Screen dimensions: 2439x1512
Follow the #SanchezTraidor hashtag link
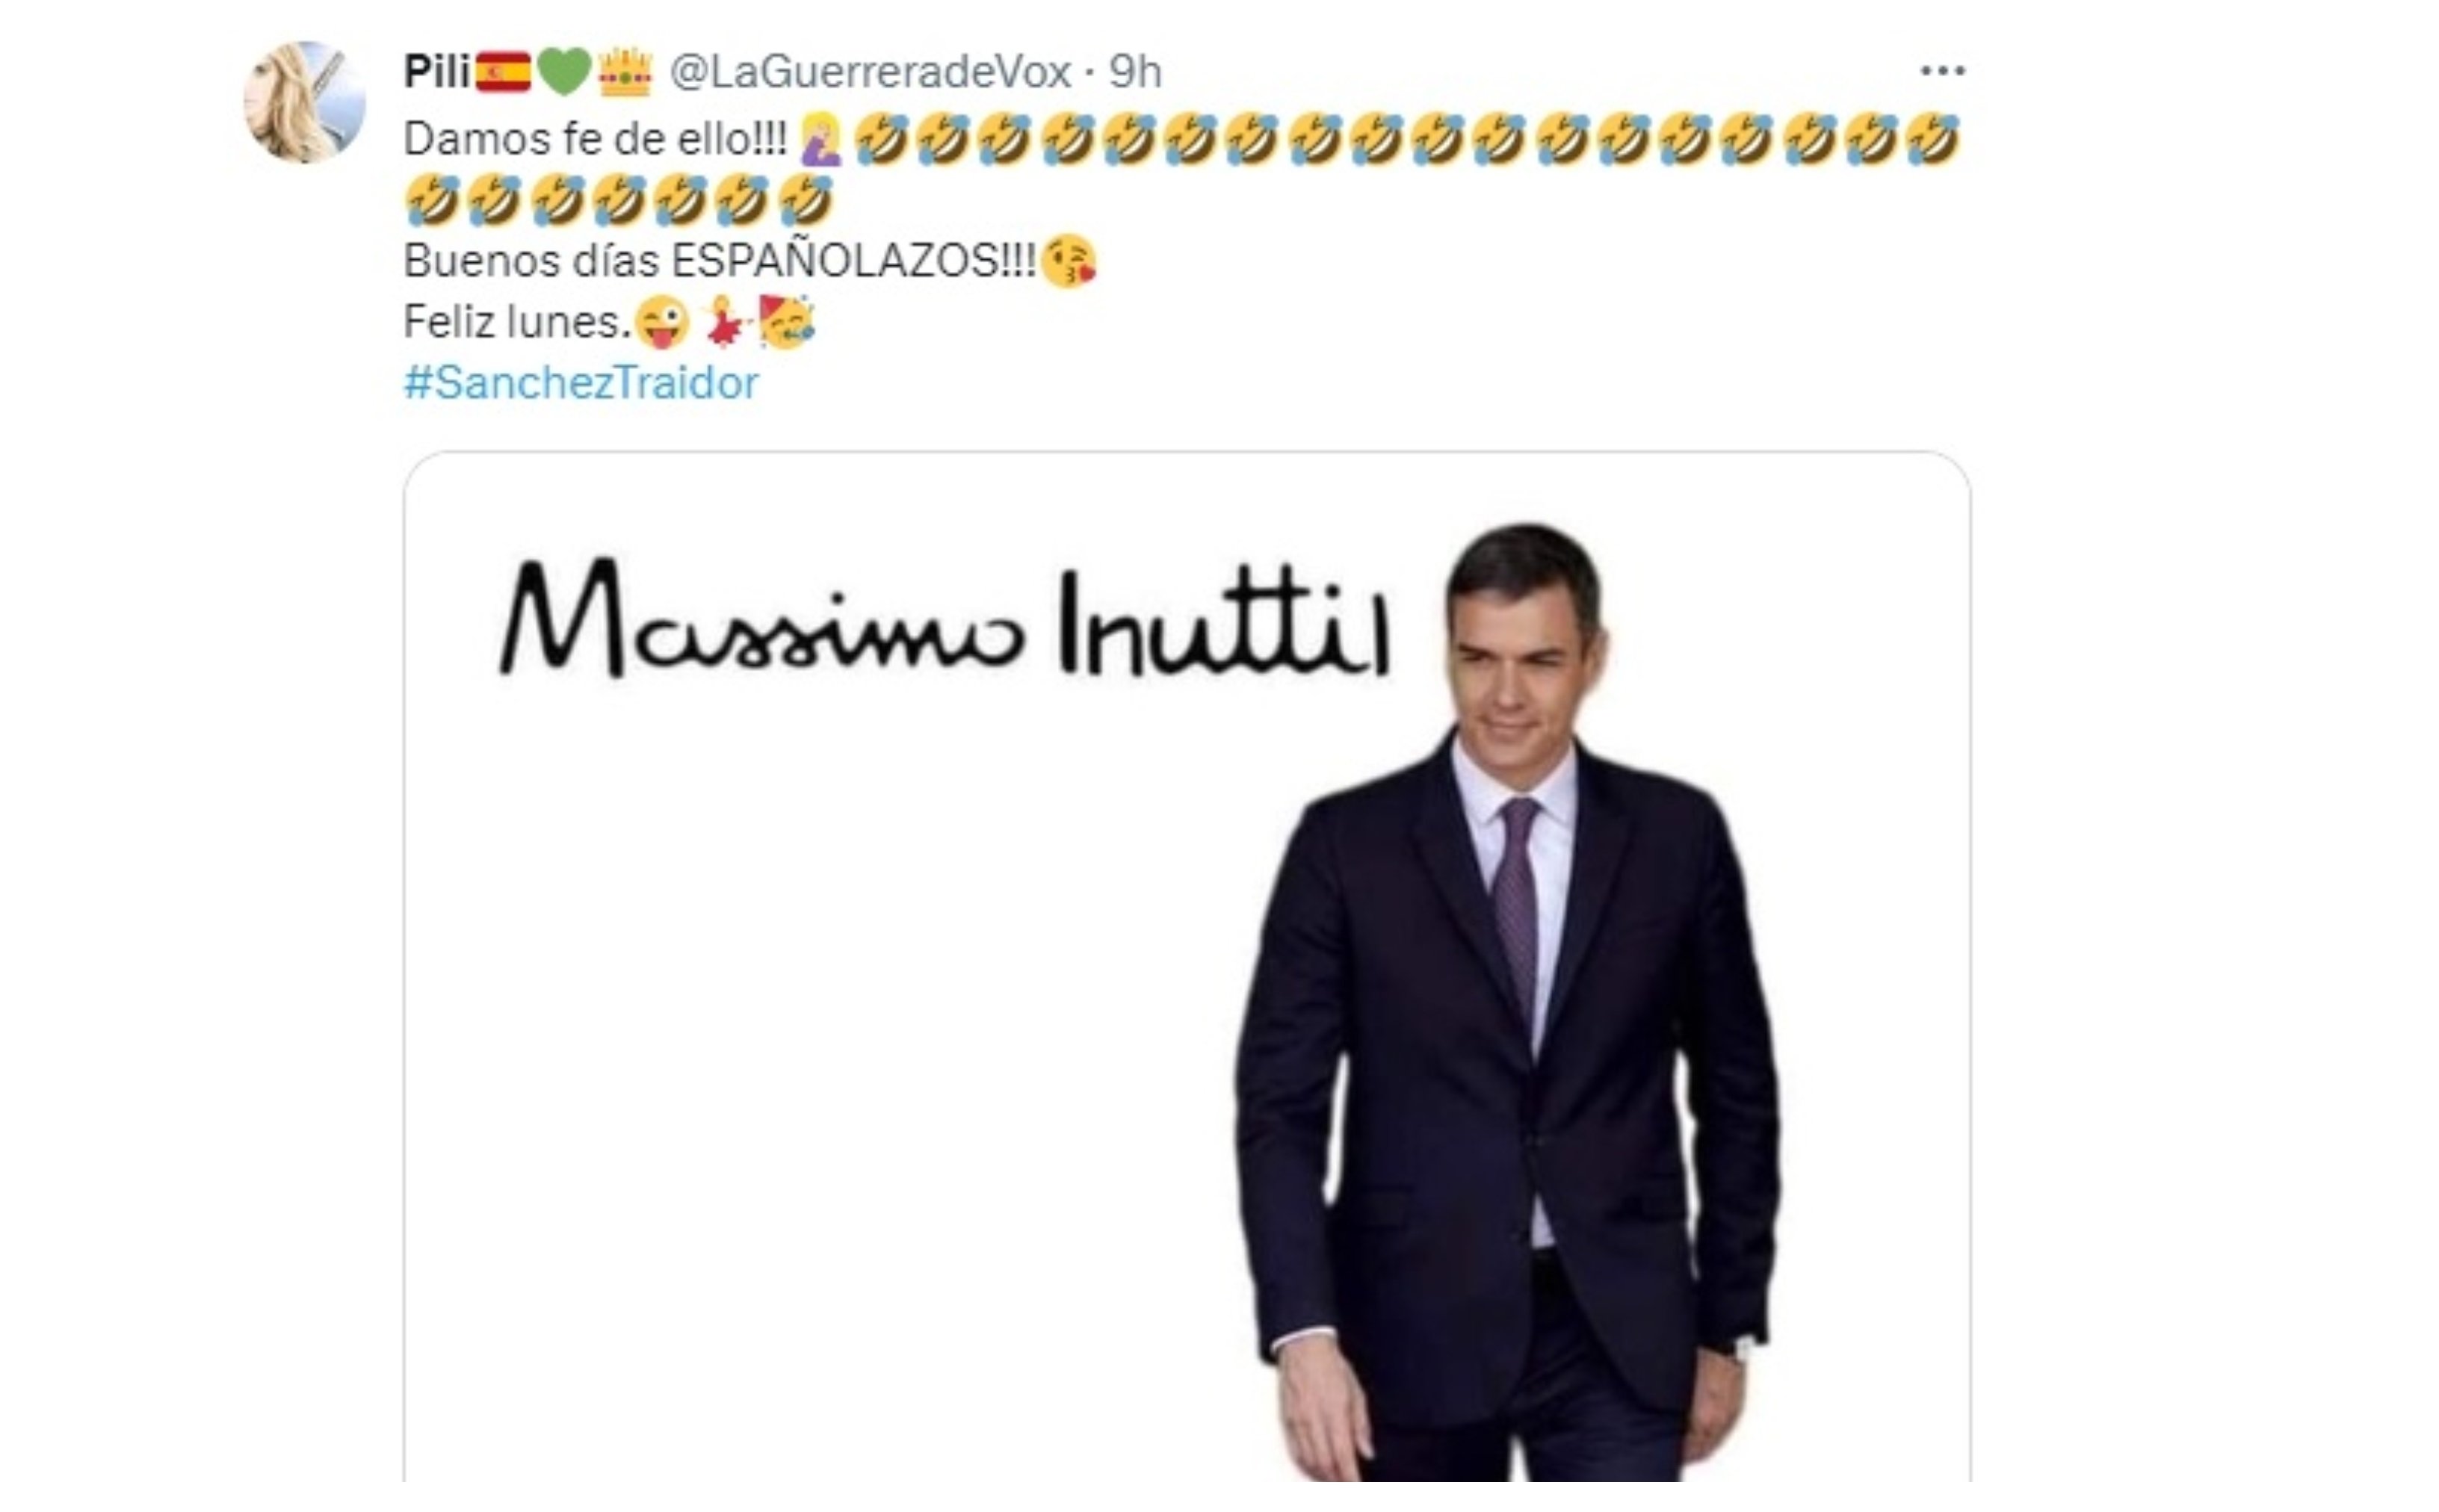click(581, 383)
